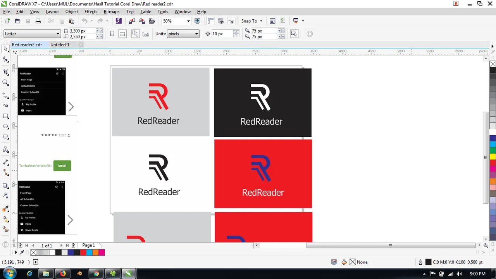Expand the Snap To dropdown
This screenshot has height=279, width=496.
click(x=261, y=21)
